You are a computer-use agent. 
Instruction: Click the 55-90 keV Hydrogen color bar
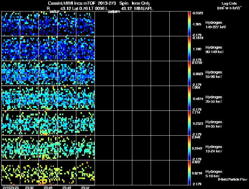pos(190,73)
